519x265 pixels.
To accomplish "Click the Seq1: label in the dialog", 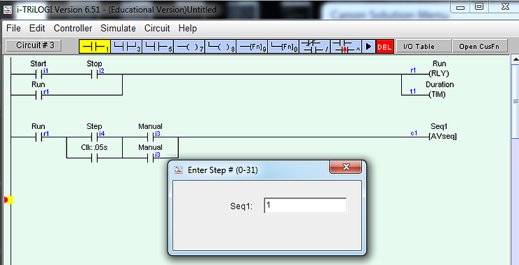I will coord(241,206).
